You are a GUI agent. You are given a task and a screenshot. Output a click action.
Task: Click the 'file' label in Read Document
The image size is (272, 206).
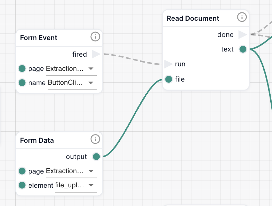pos(180,79)
